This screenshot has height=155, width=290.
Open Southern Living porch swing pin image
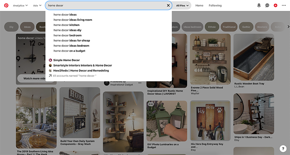(36, 118)
